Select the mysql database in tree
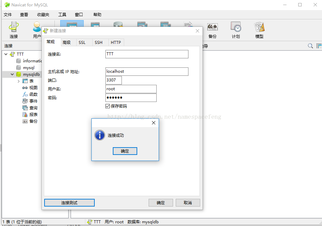322x226 pixels. (28, 68)
